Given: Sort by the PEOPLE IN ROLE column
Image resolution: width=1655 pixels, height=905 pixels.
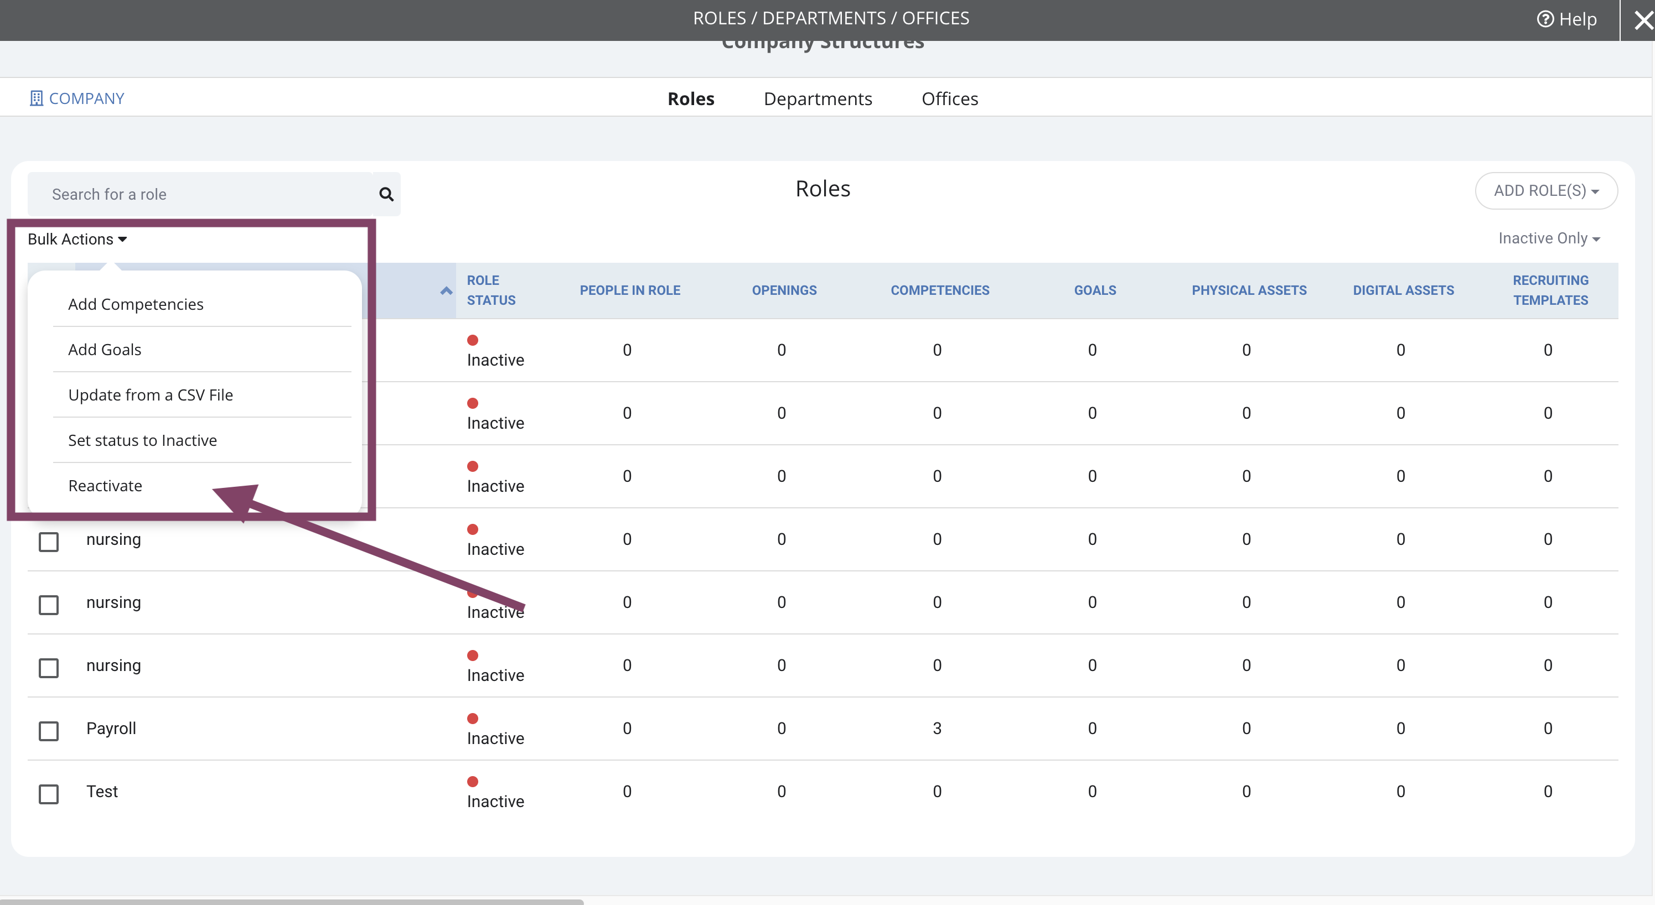Looking at the screenshot, I should click(630, 290).
